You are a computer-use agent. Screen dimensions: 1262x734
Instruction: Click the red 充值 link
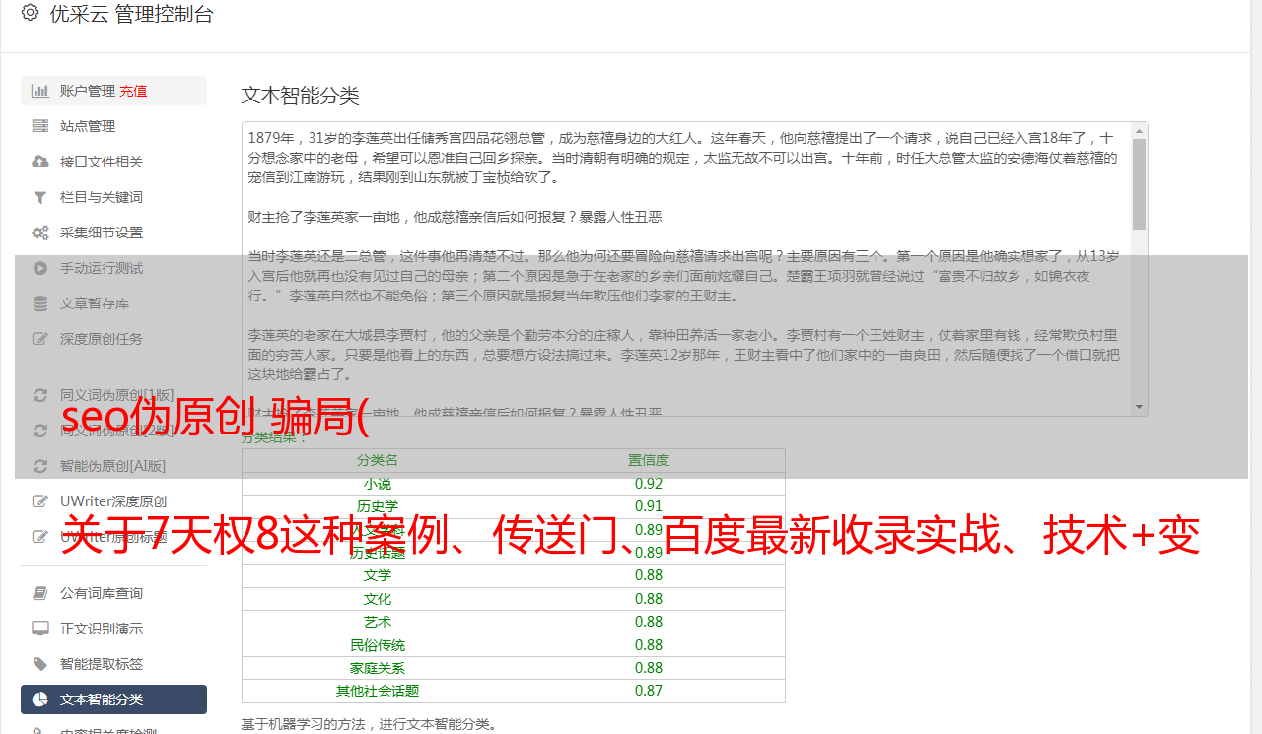(x=133, y=91)
